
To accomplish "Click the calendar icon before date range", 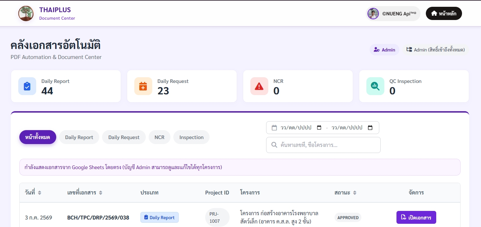I will coord(274,128).
